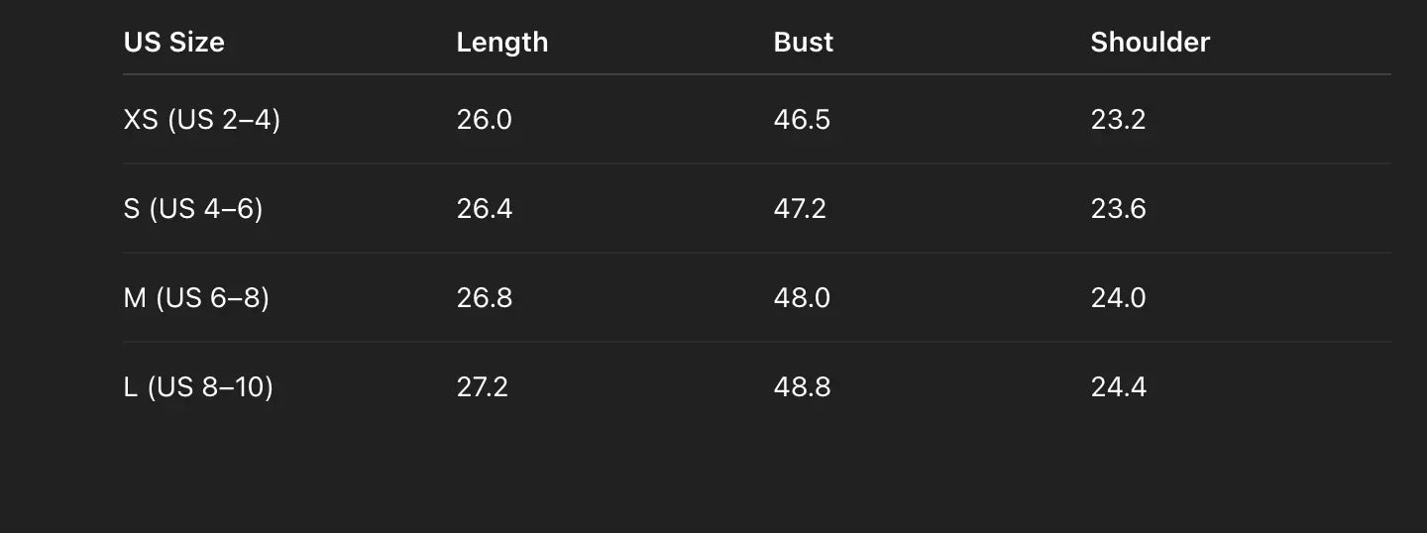This screenshot has width=1427, height=533.
Task: Click the Bust column header
Action: coord(803,43)
